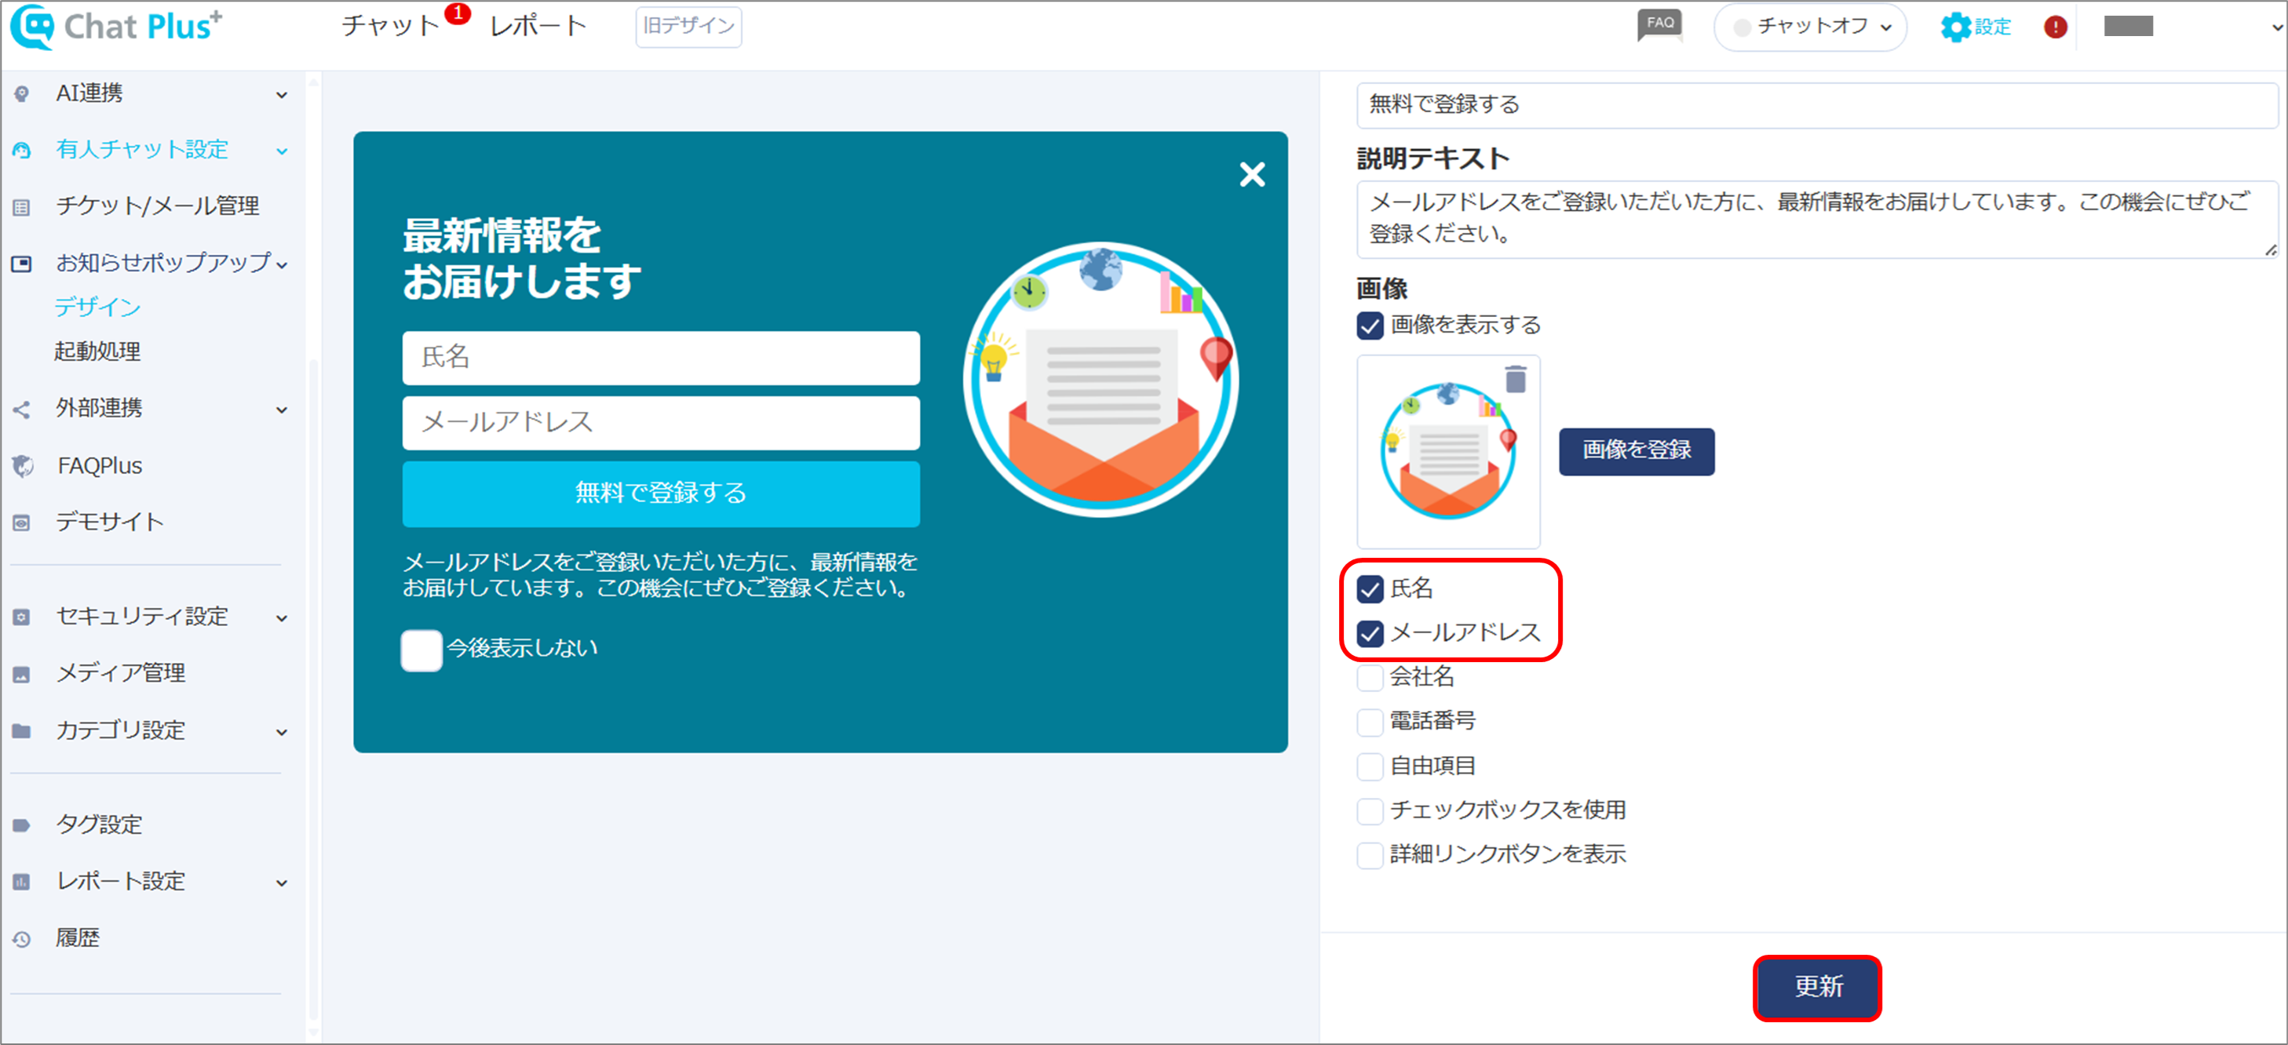
Task: Expand the カテゴリ設定 chevron
Action: coord(282,734)
